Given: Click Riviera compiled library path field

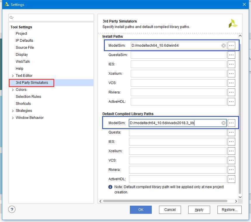Looking at the screenshot, I should click(x=178, y=170).
